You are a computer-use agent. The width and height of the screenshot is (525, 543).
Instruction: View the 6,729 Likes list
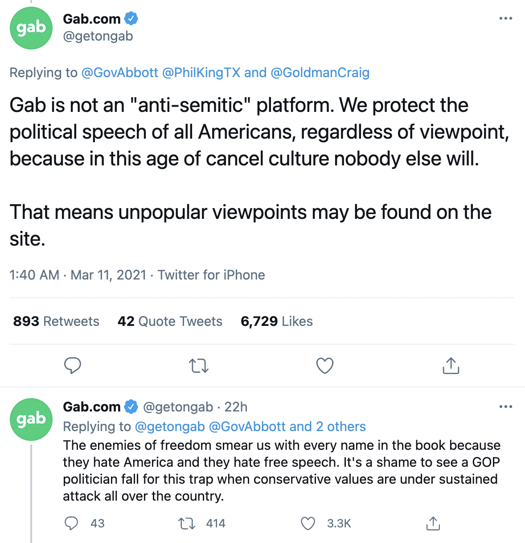277,321
